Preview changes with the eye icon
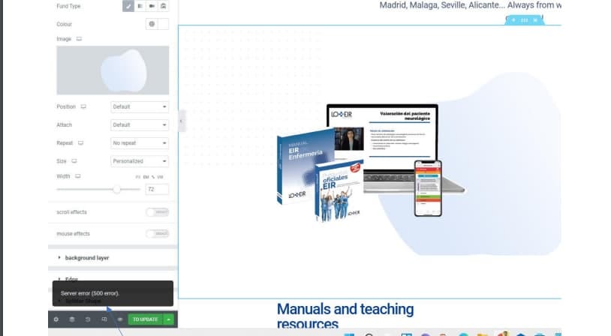Viewport: 611px width, 336px height. click(x=120, y=319)
